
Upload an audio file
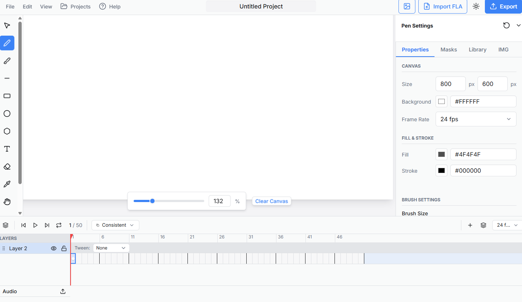coord(63,291)
